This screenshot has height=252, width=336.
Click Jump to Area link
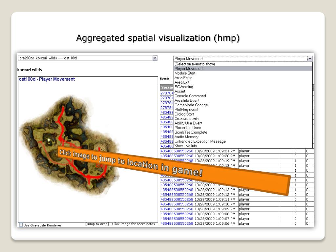[97, 224]
